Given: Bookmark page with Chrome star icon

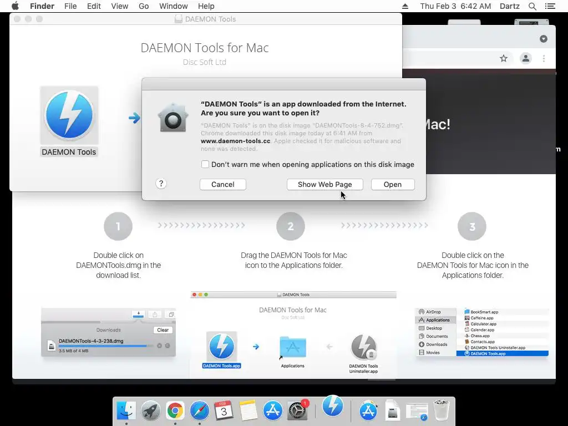Looking at the screenshot, I should [x=504, y=58].
